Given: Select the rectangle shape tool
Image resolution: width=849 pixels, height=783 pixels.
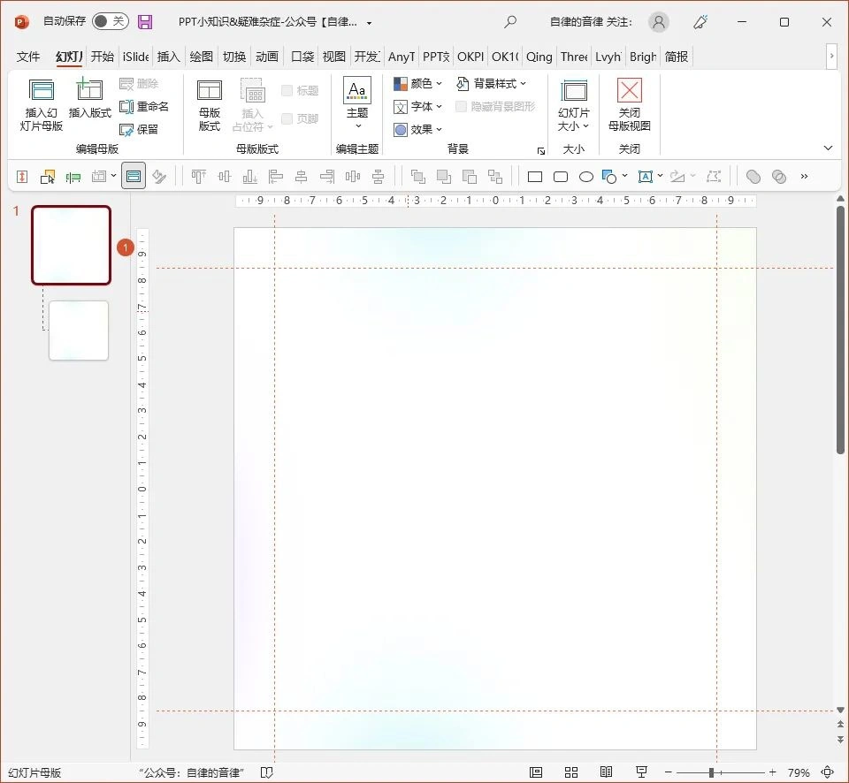Looking at the screenshot, I should [x=535, y=177].
